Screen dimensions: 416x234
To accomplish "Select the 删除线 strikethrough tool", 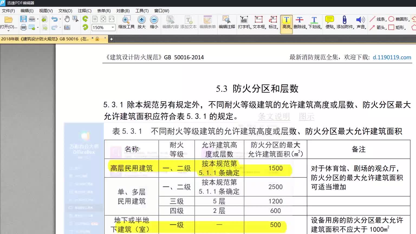I will click(x=300, y=22).
